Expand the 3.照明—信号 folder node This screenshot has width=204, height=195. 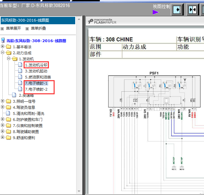2,101
